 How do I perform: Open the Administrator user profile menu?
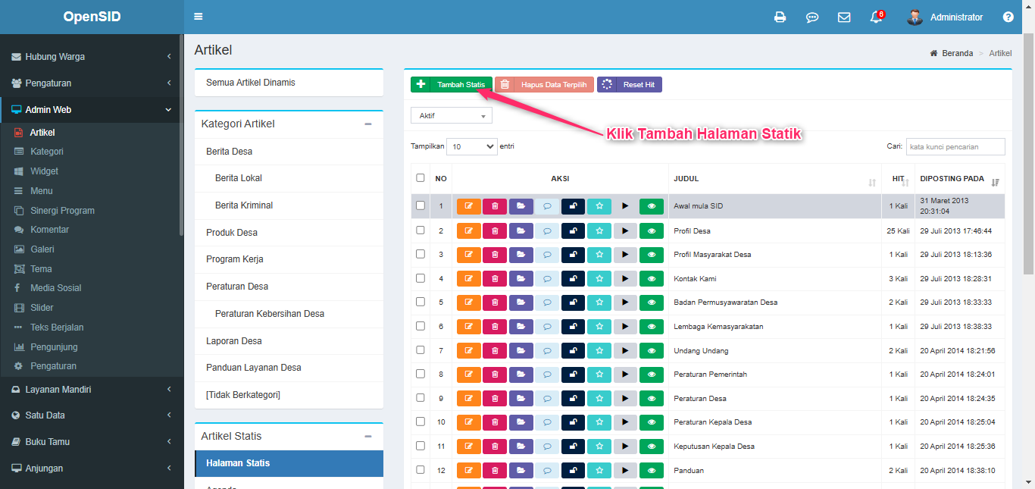(946, 17)
